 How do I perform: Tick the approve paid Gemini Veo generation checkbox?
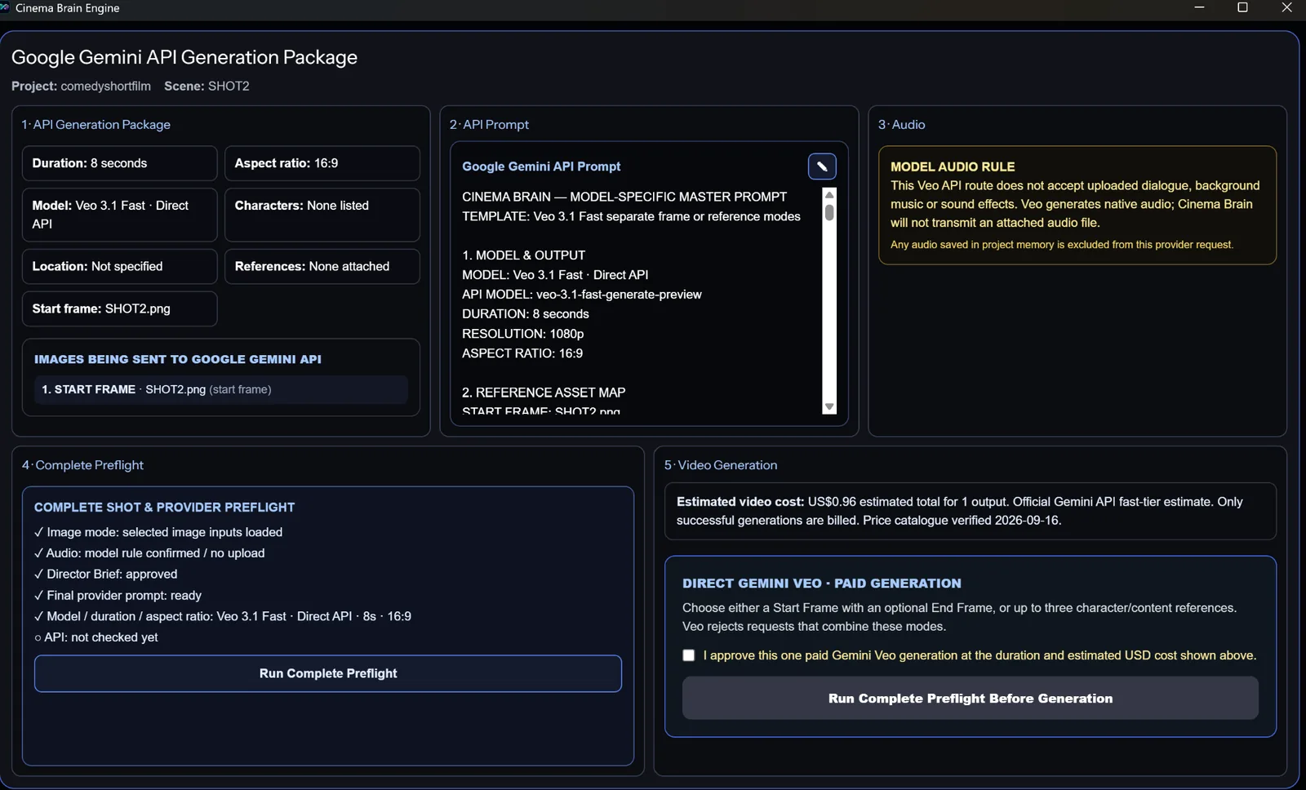pos(689,655)
